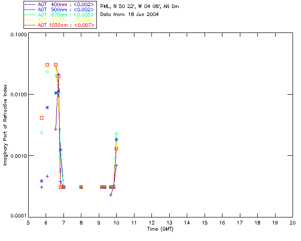Click the red square marker near 0.004 before time 6

click(42, 118)
